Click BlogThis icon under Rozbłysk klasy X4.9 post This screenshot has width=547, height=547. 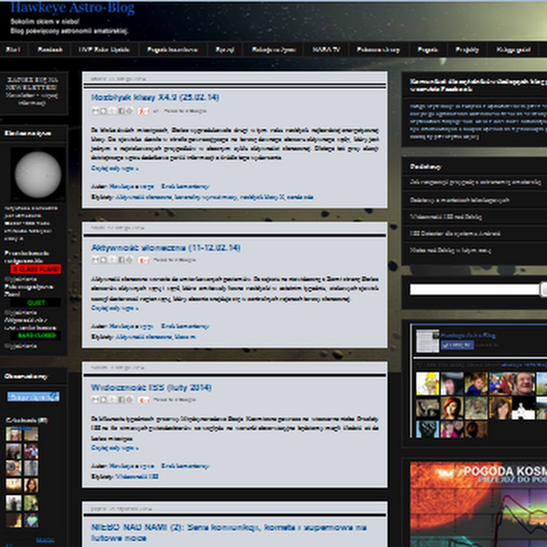[104, 111]
